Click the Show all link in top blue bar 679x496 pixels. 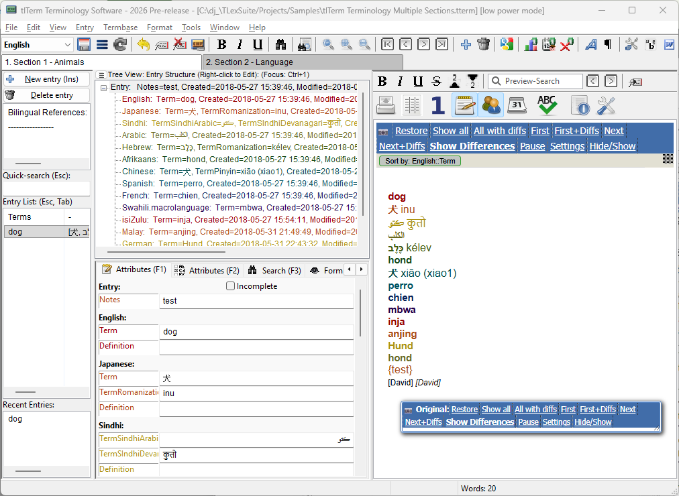coord(450,131)
